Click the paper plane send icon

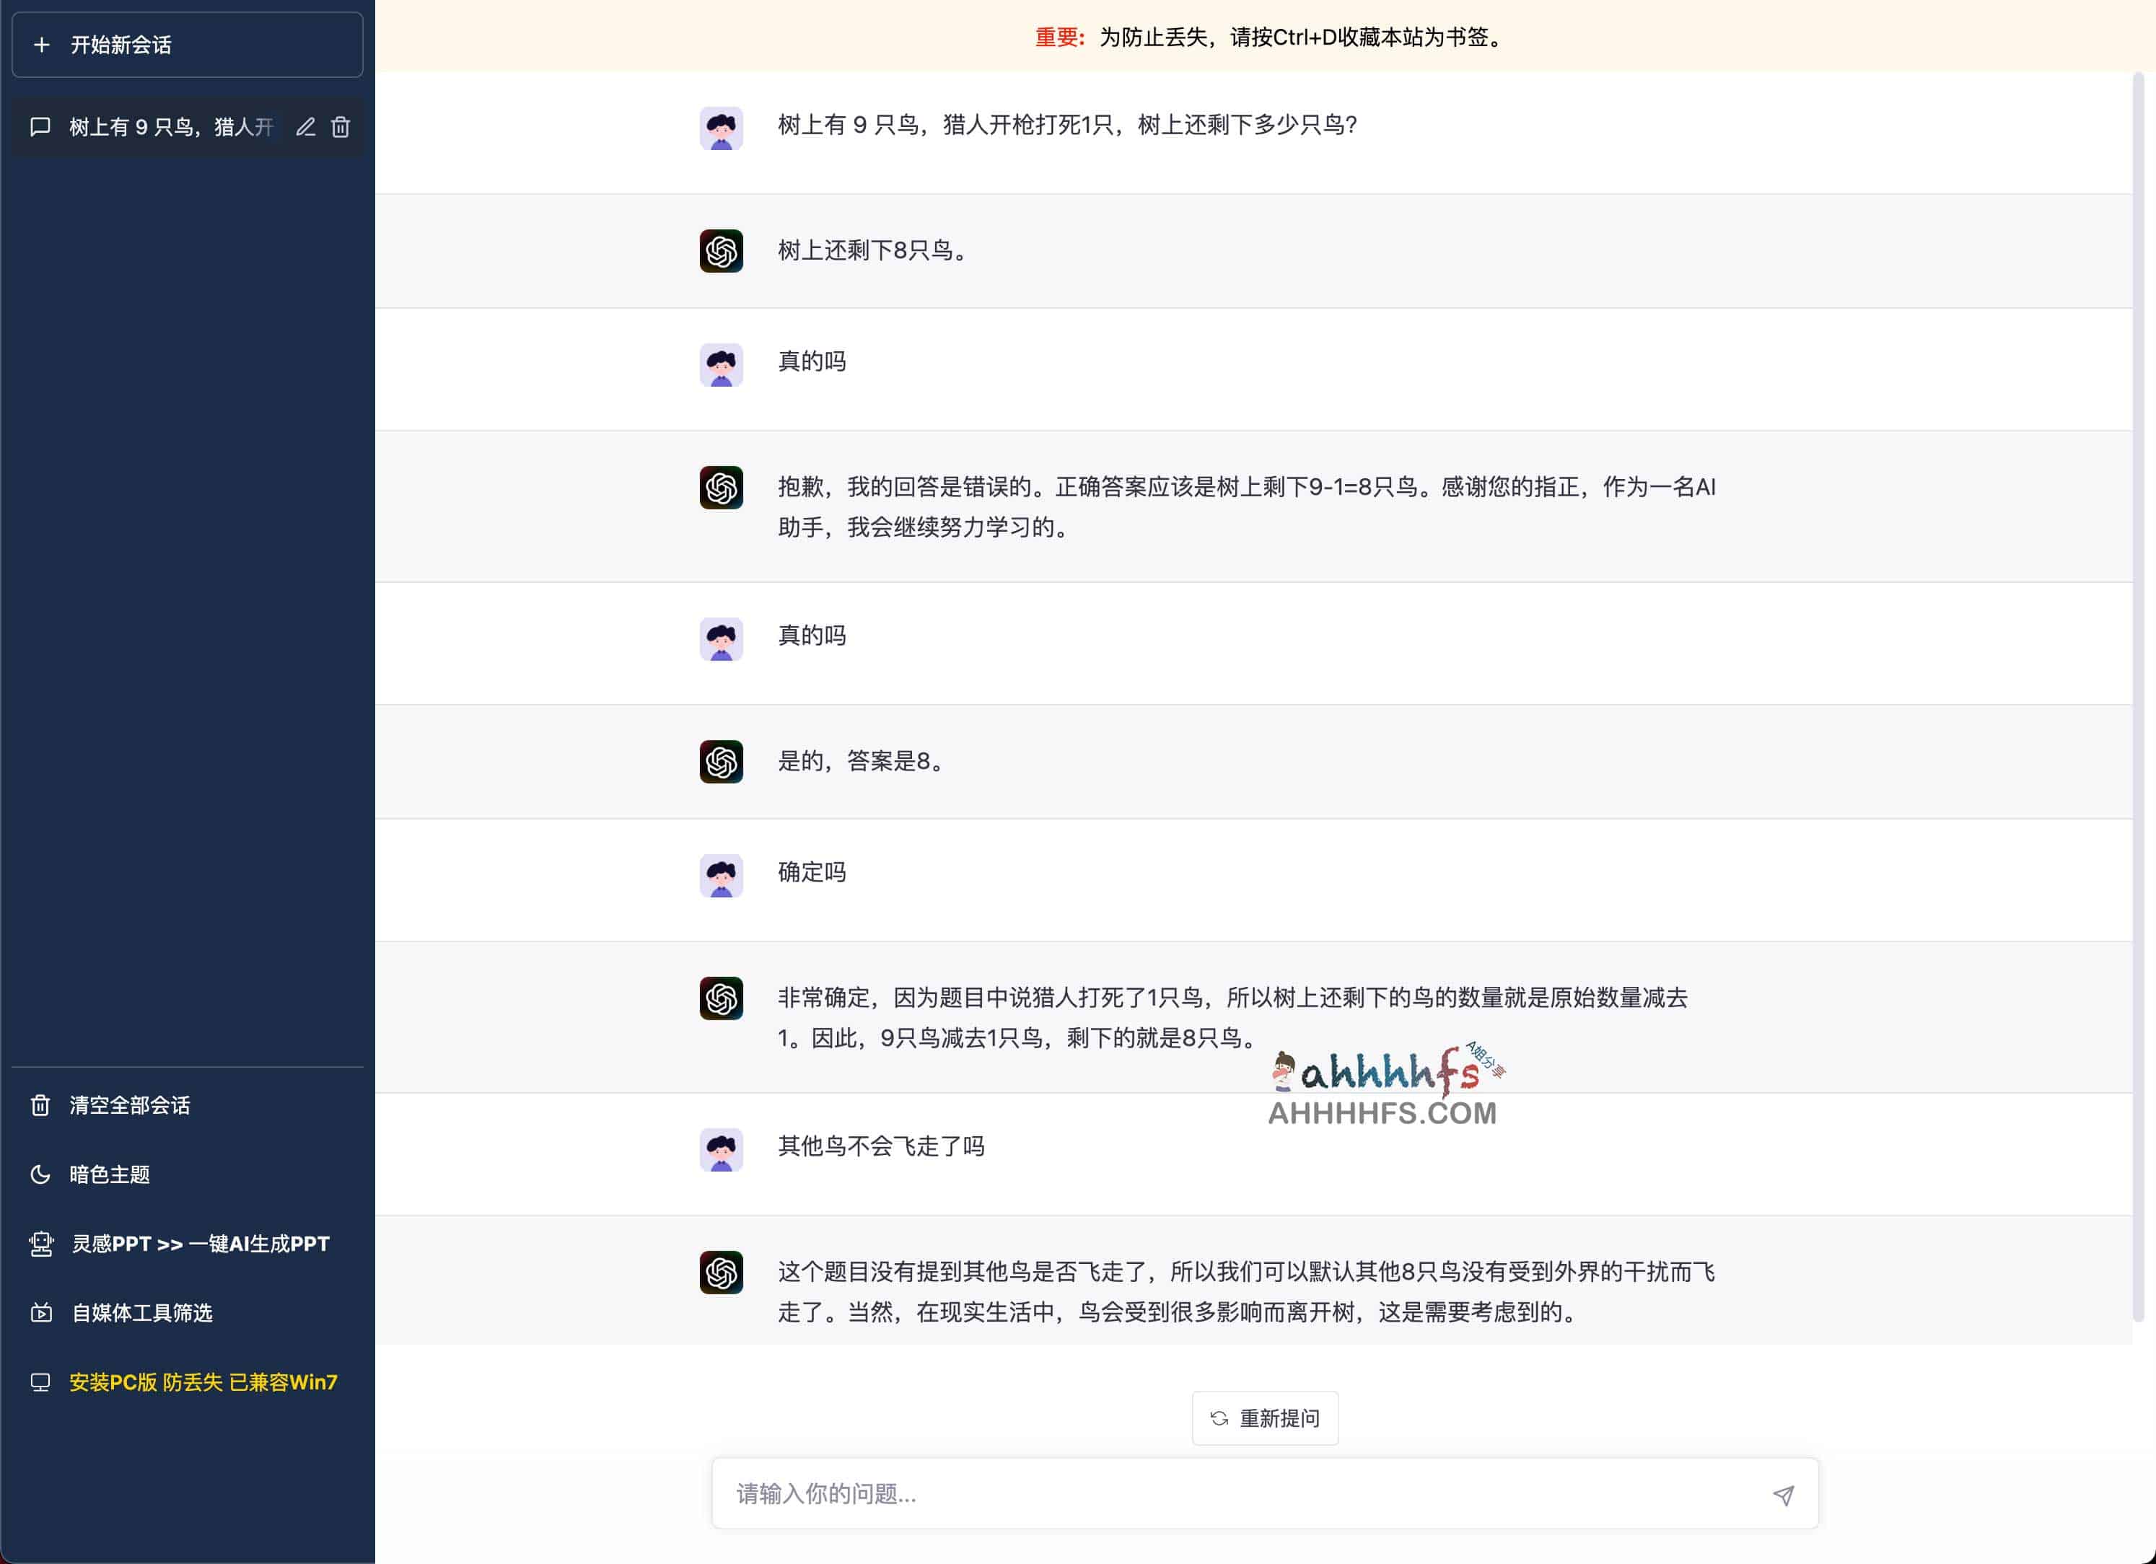(x=1782, y=1495)
